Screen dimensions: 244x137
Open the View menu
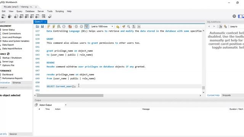11,11
